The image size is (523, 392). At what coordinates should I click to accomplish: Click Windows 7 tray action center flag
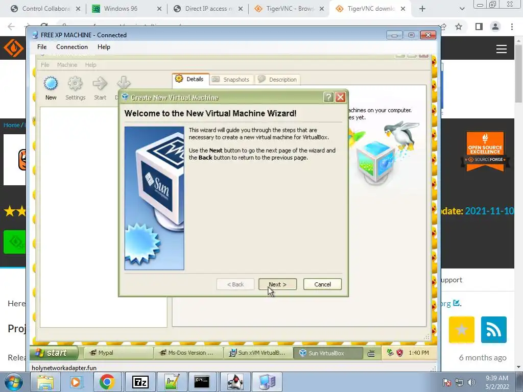tap(446, 382)
